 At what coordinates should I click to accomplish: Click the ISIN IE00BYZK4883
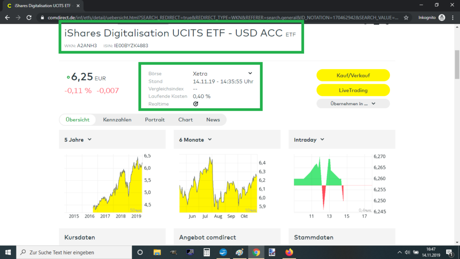pyautogui.click(x=131, y=46)
